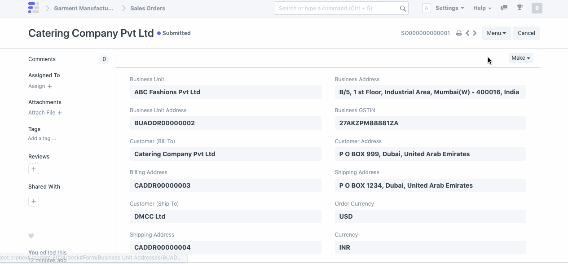Image resolution: width=568 pixels, height=264 pixels.
Task: Click the Add a tag field
Action: (x=42, y=138)
